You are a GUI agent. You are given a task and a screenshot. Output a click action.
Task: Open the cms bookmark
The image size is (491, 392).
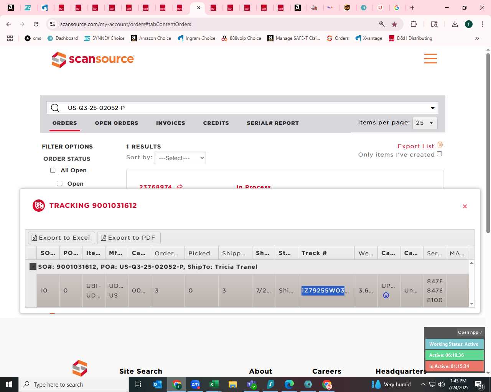point(33,38)
